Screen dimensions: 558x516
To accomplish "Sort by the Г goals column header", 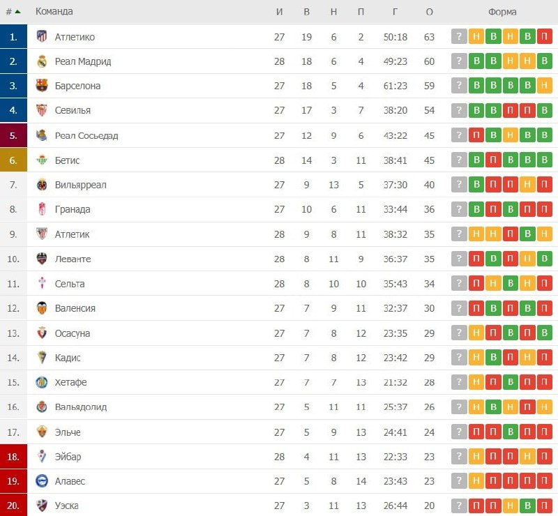I will (x=395, y=12).
